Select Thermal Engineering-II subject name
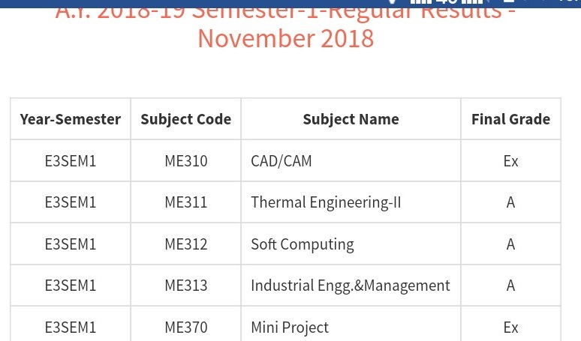 (x=326, y=202)
